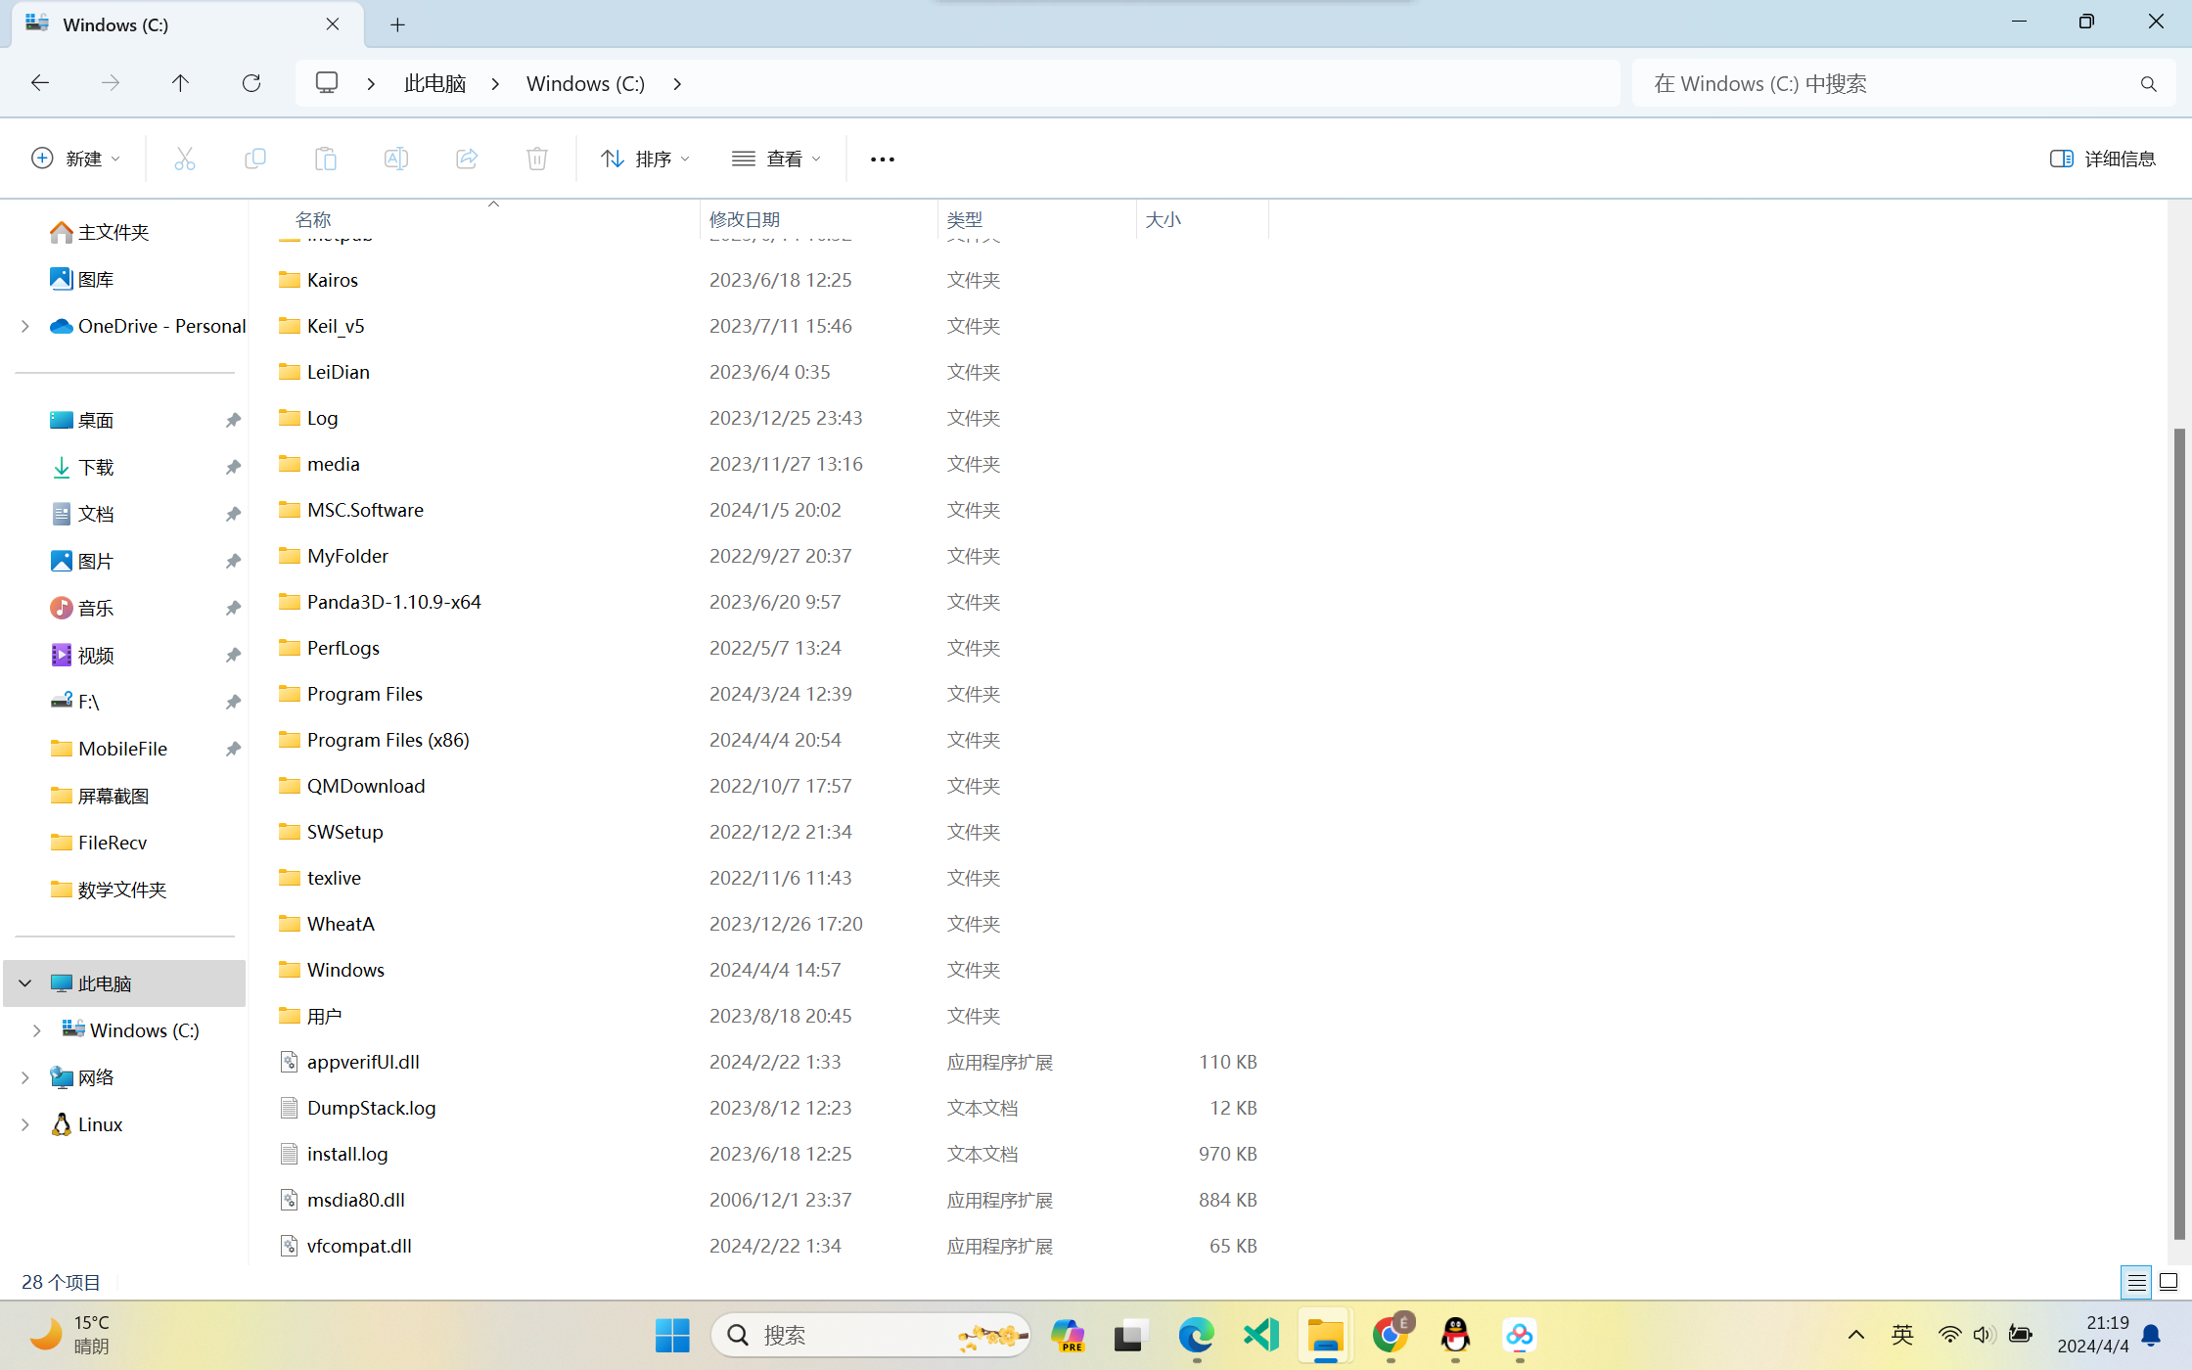This screenshot has width=2192, height=1370.
Task: Refresh the current folder view
Action: click(x=251, y=83)
